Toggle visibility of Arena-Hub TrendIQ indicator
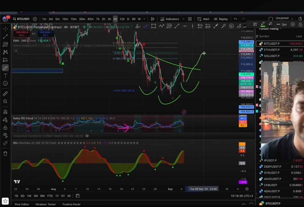This screenshot has height=207, width=304. [87, 136]
